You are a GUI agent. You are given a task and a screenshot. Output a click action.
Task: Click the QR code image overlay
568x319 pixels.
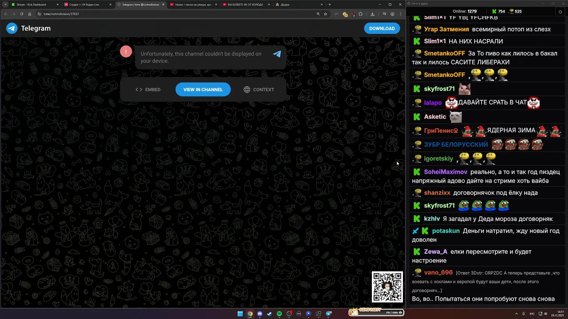(x=387, y=287)
